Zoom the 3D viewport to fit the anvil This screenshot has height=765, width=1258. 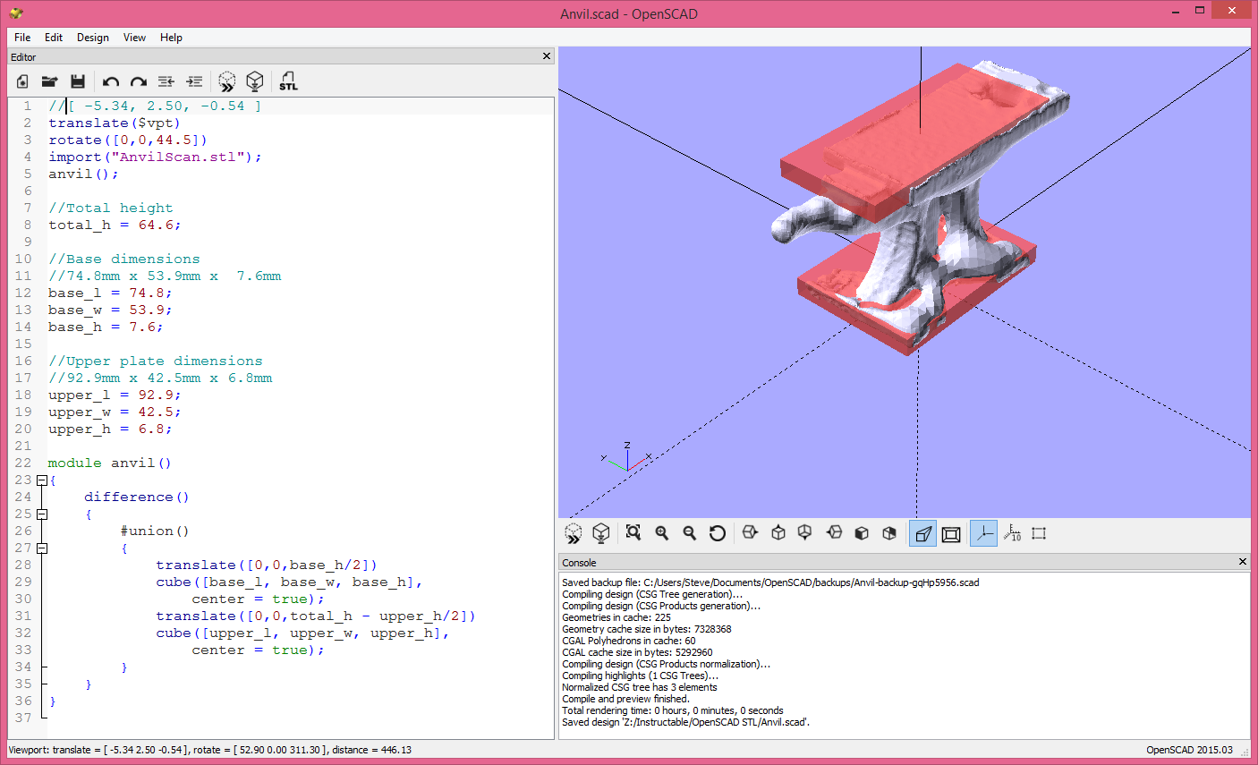(633, 532)
